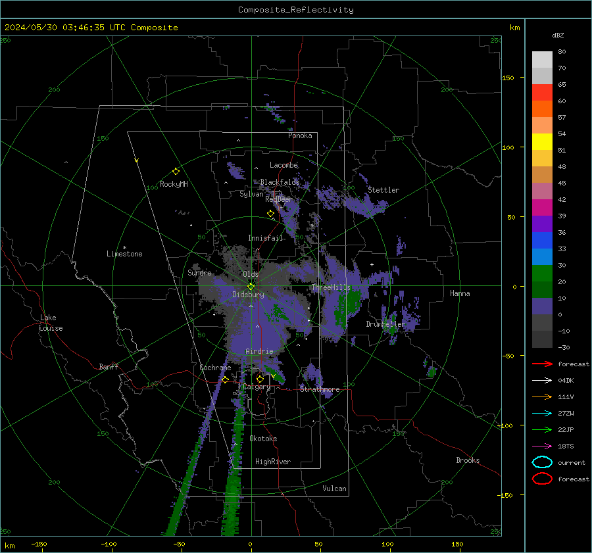Click the red forecast arrow in legend
Viewport: 592px width, 553px height.
[542, 364]
